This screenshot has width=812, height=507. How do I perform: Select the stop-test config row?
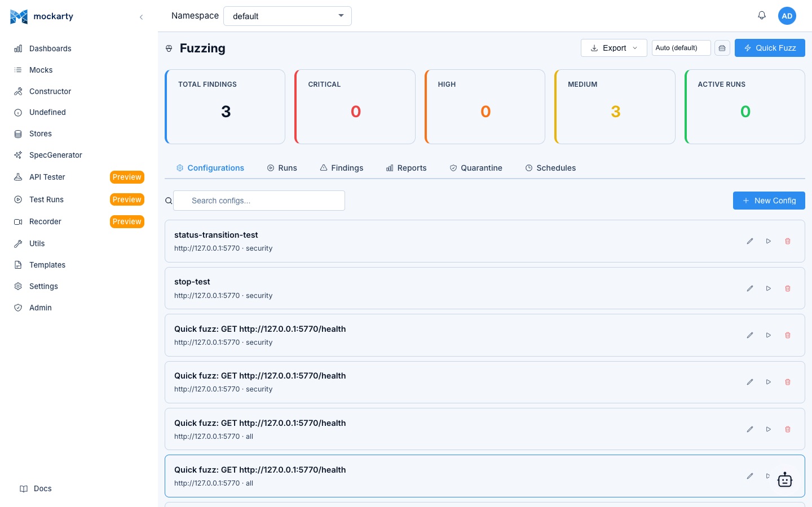click(x=485, y=288)
